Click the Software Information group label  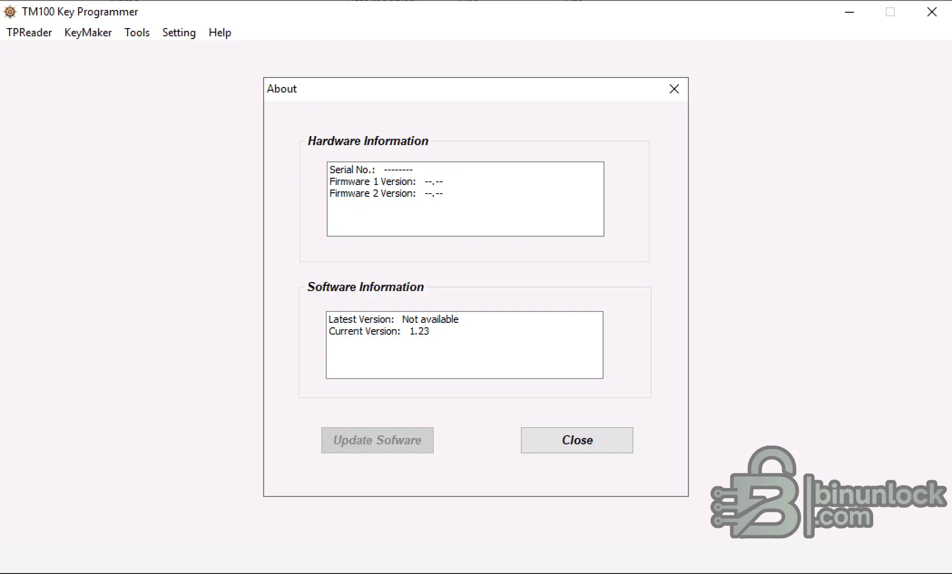pyautogui.click(x=366, y=287)
